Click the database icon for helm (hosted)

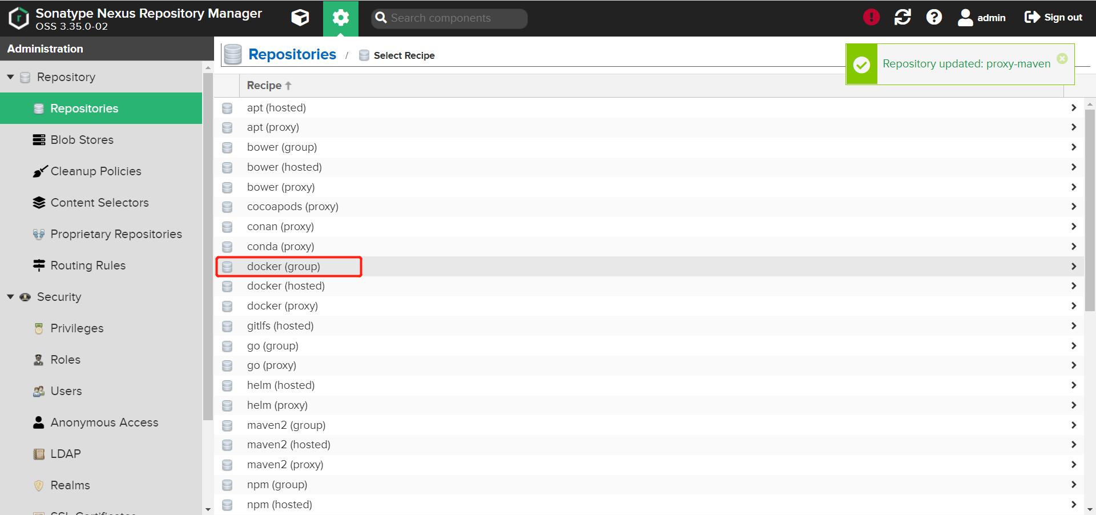click(227, 385)
